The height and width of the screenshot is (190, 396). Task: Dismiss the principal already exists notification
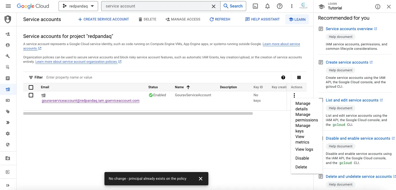201,178
